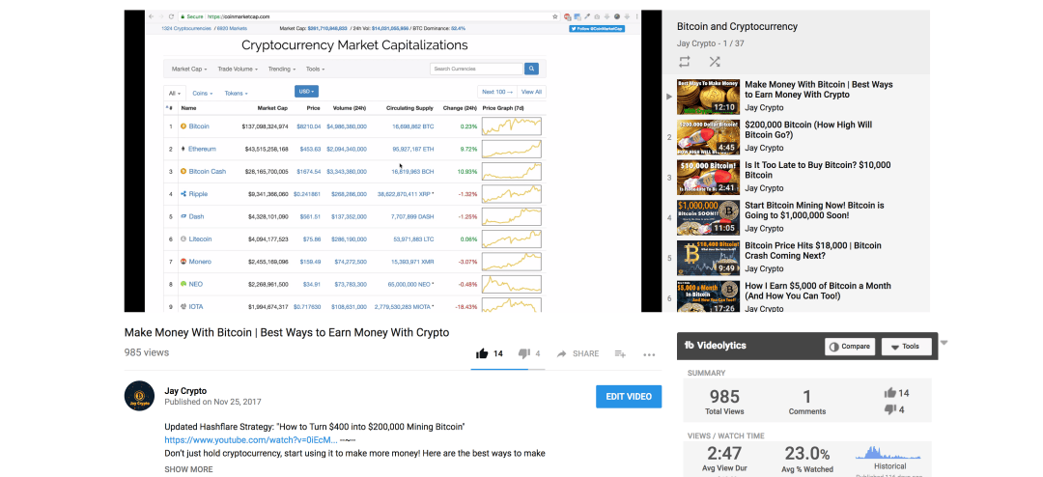Click Bitcoin Cash row name

click(208, 171)
